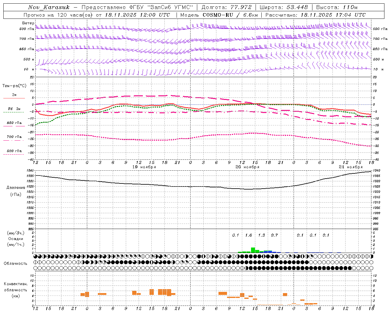Click the 1.6 precipitation total value
Screen dimensions: 389x311
249,235
